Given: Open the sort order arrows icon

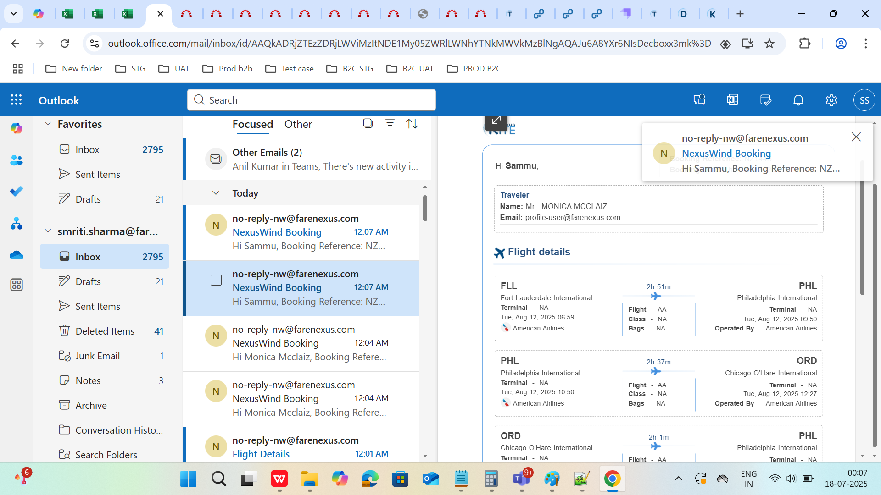Looking at the screenshot, I should pyautogui.click(x=412, y=124).
